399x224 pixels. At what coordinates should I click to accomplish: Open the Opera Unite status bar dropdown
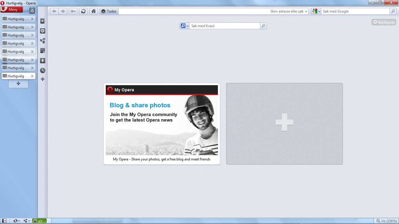click(27, 221)
